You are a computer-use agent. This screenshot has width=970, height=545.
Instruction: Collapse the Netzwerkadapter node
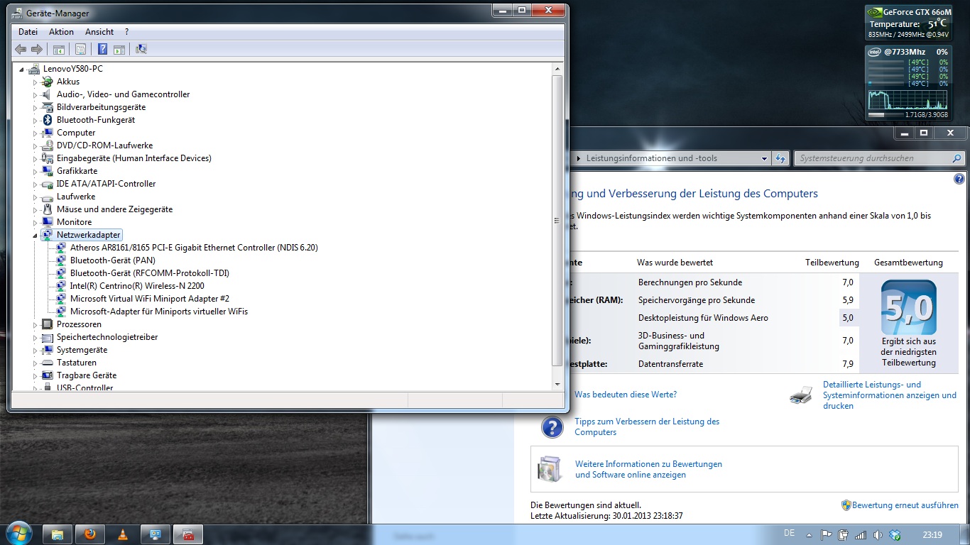(35, 235)
